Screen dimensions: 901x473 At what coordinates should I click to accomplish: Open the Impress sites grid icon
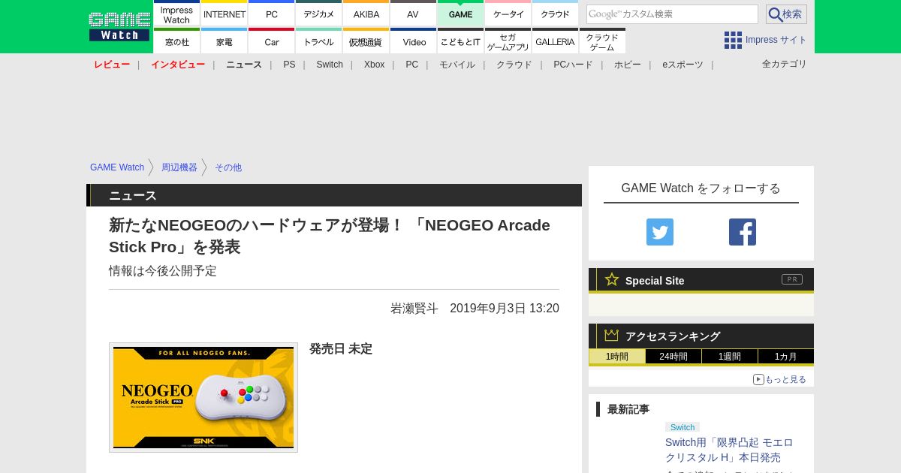click(x=733, y=40)
